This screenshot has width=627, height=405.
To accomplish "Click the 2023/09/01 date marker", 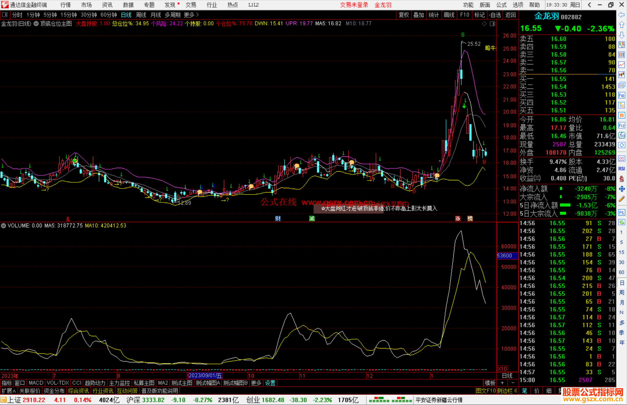I will [x=205, y=376].
